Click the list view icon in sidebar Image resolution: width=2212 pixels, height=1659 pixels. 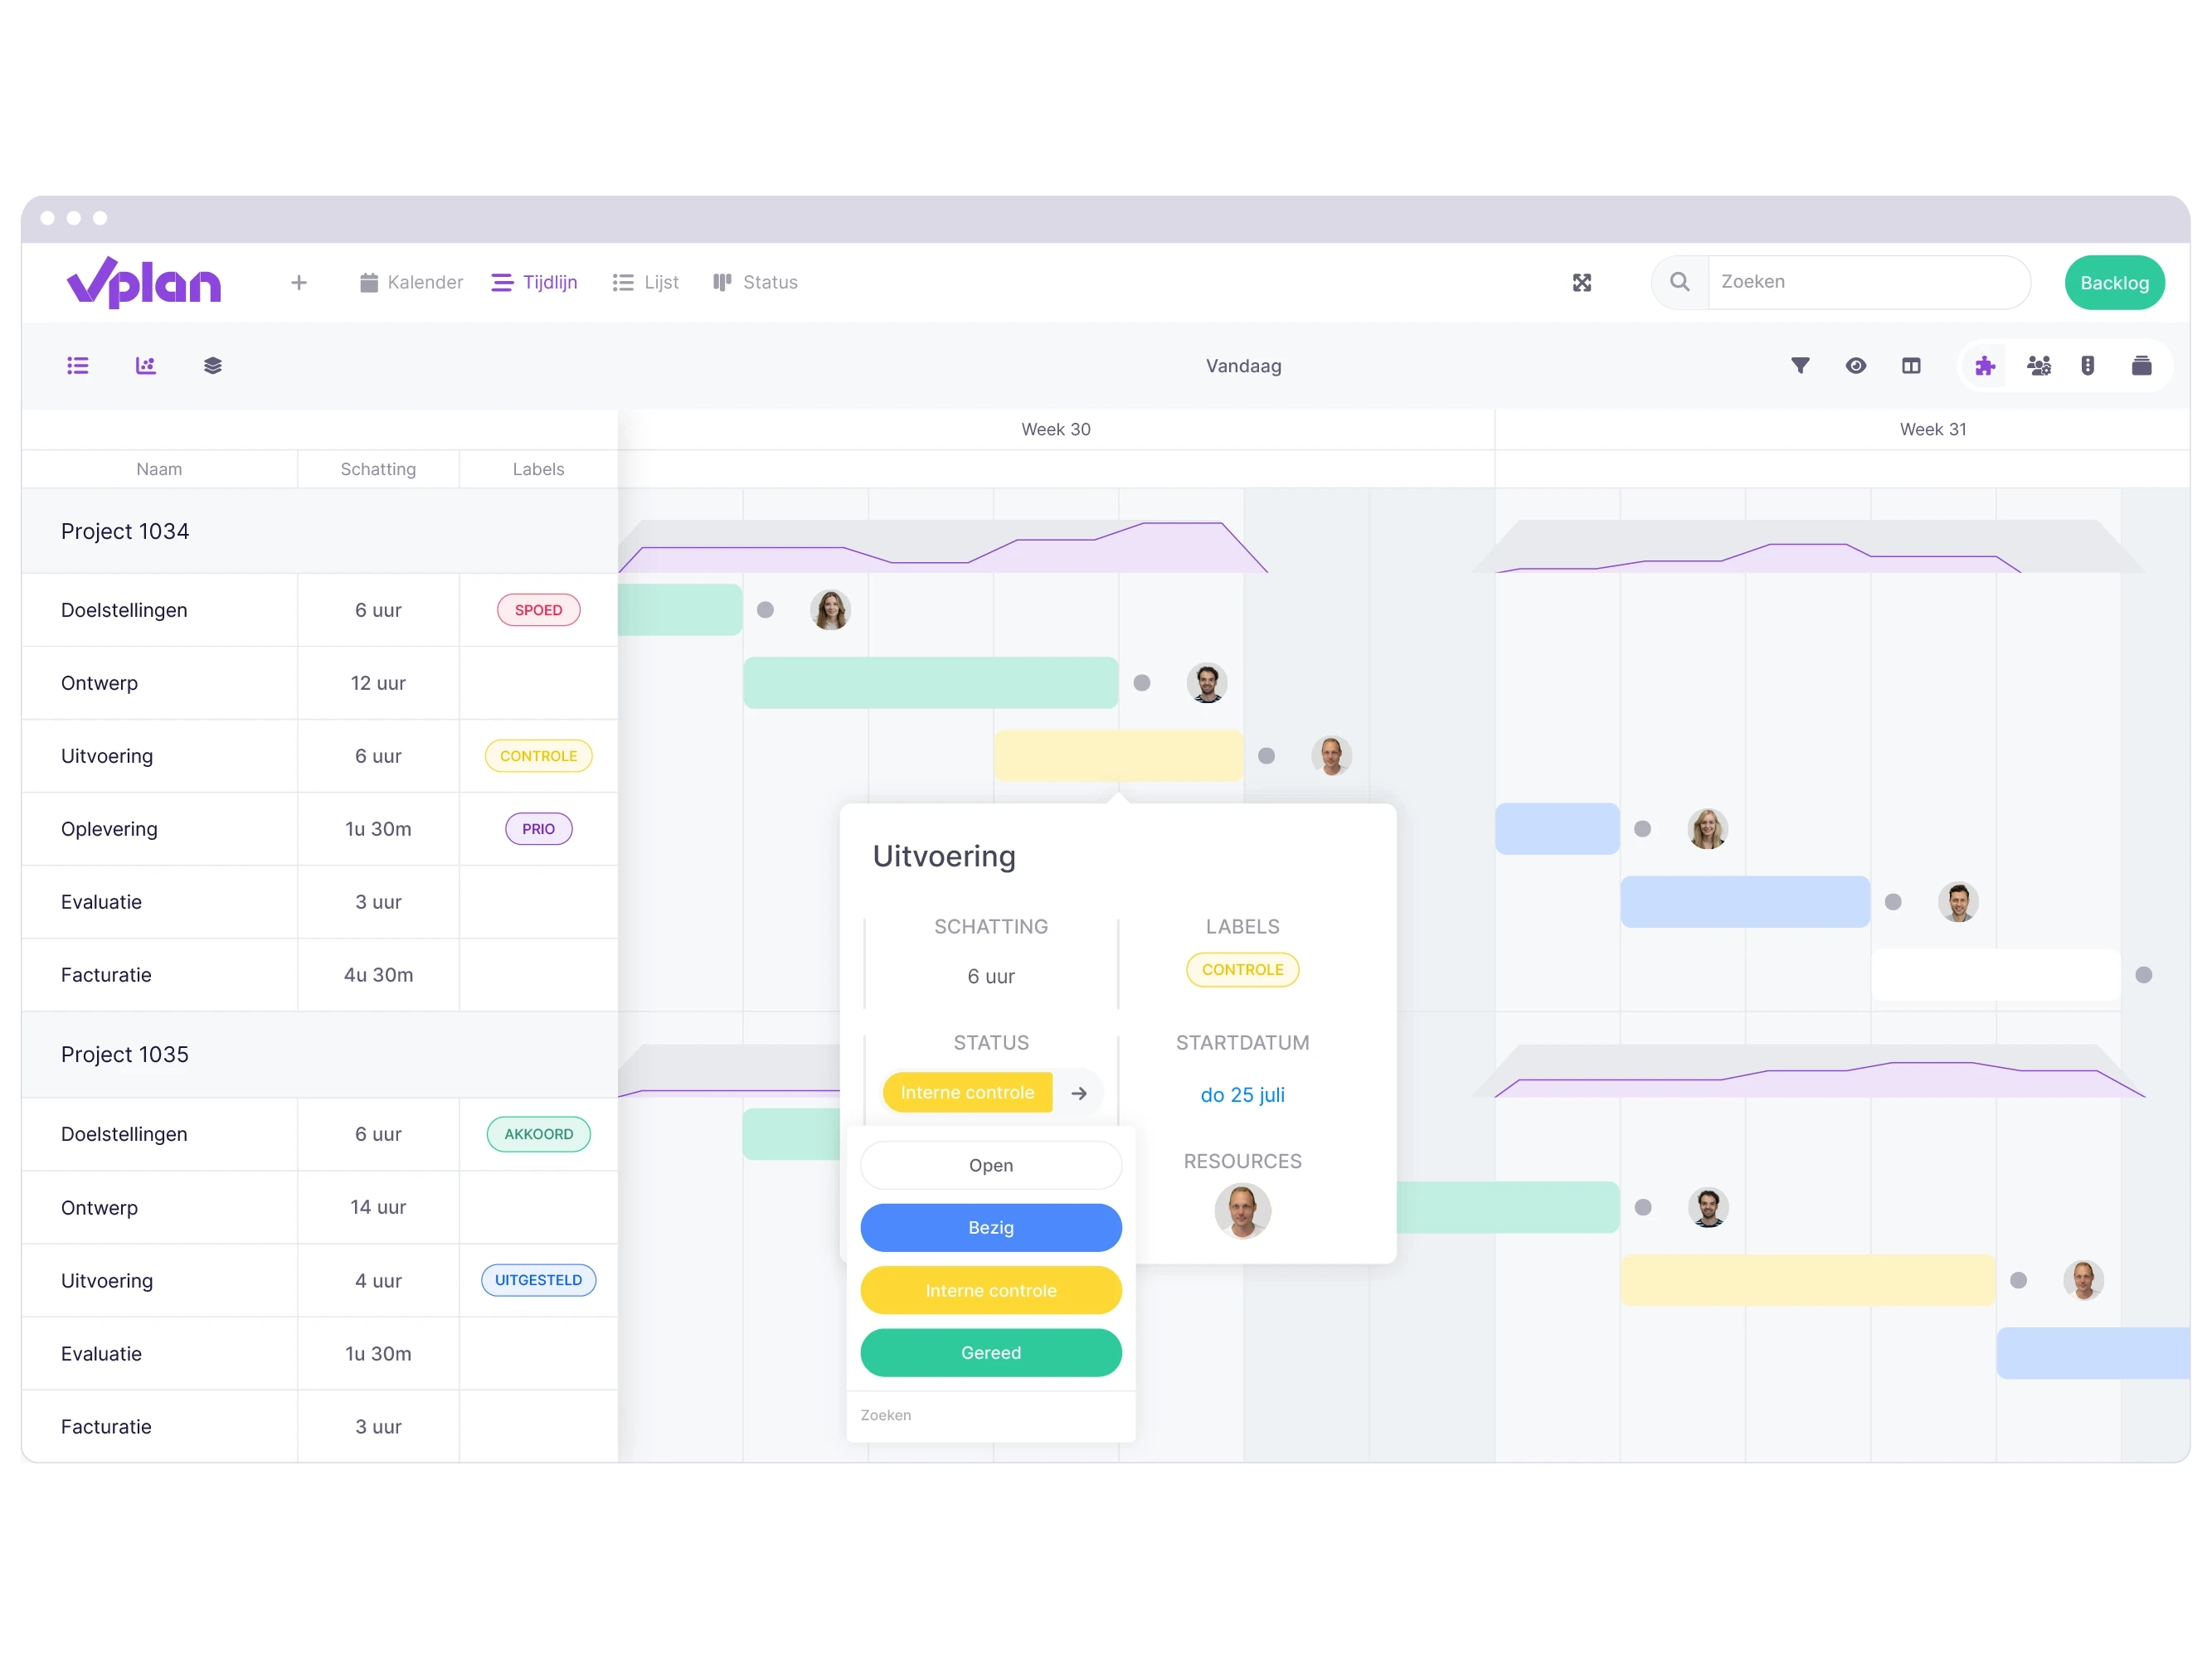pyautogui.click(x=76, y=366)
